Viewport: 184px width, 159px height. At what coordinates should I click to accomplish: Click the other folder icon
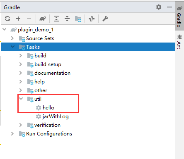(30, 90)
